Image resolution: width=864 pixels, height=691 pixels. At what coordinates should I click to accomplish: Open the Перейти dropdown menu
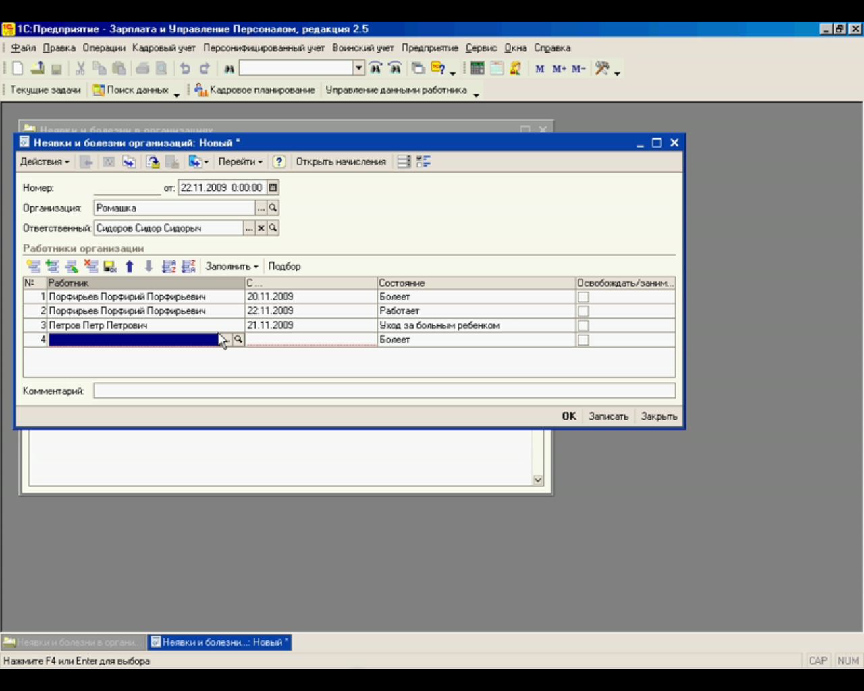tap(240, 161)
